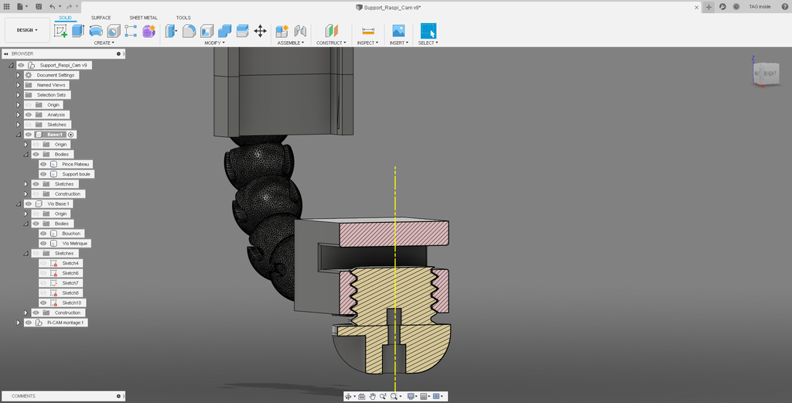Hide the Pince Plateau body

[43, 164]
